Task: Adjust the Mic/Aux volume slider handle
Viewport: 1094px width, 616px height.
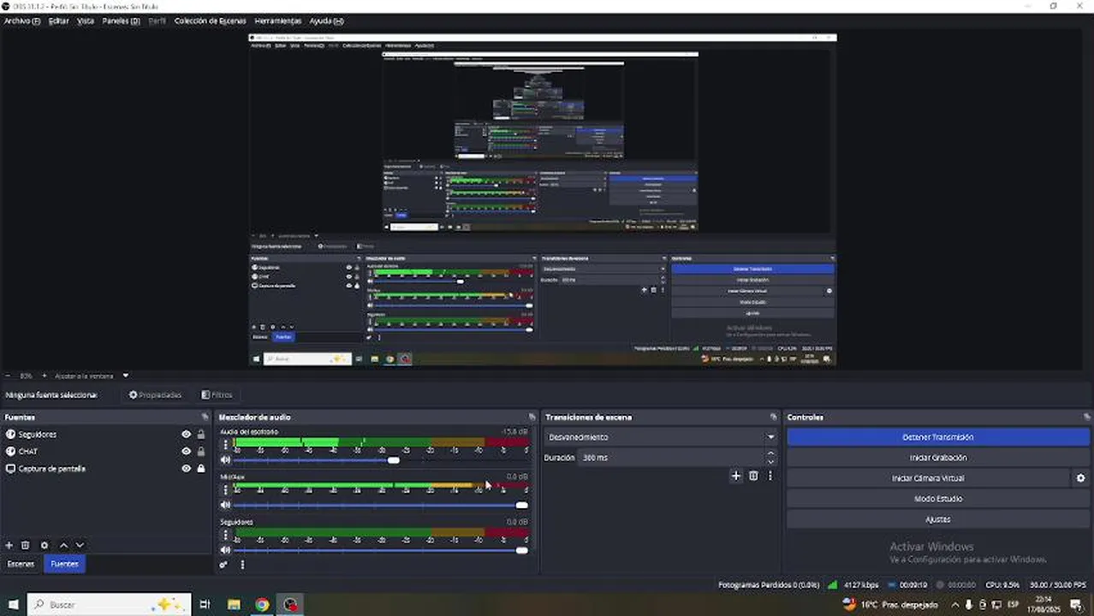Action: pos(521,505)
